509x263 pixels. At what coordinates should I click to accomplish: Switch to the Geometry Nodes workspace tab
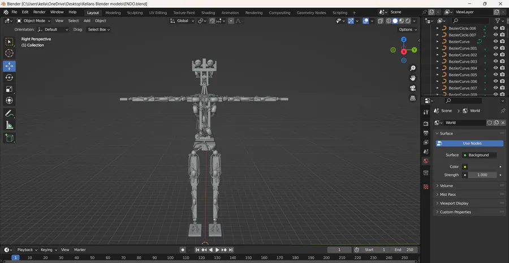311,12
